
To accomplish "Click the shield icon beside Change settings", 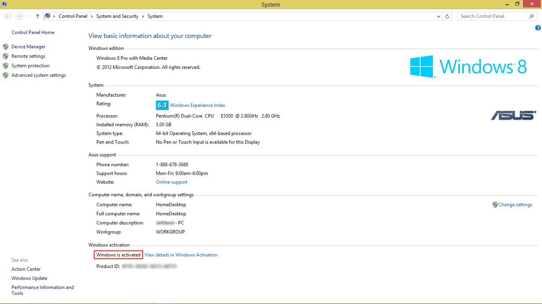I will coord(495,205).
